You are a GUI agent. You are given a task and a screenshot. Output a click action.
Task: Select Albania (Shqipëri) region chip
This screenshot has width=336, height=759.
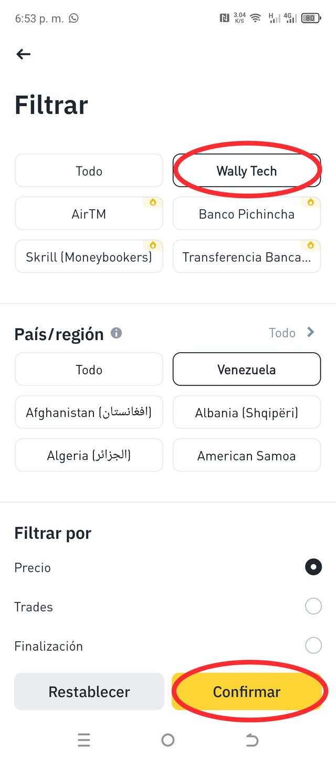(247, 413)
